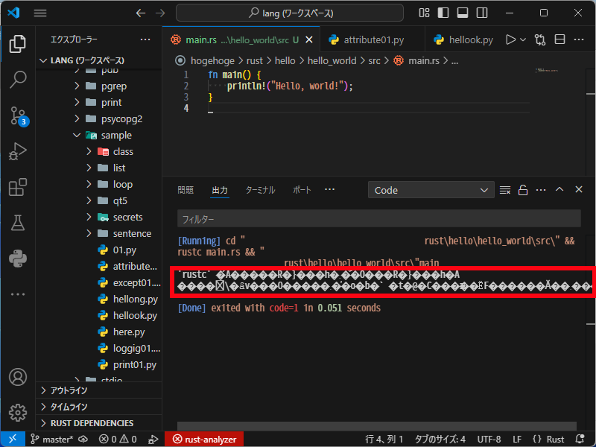
Task: Open the ポート panel tab
Action: click(x=302, y=190)
